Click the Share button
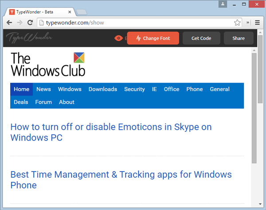 tap(239, 38)
